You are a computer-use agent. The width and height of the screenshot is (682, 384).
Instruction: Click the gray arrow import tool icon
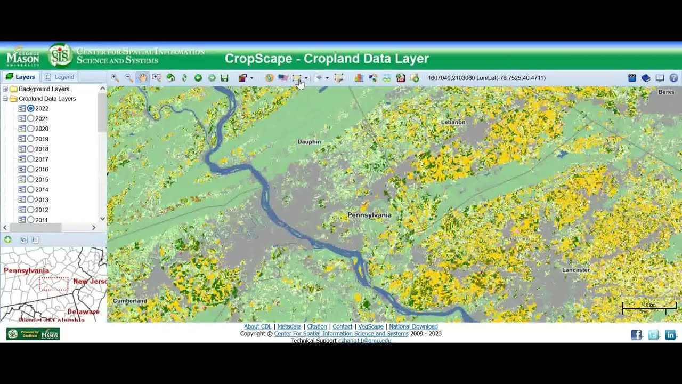(x=319, y=78)
